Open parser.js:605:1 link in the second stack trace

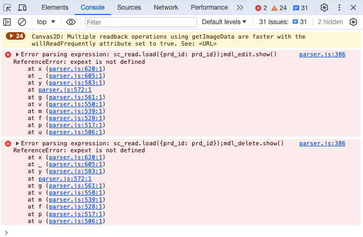point(76,165)
